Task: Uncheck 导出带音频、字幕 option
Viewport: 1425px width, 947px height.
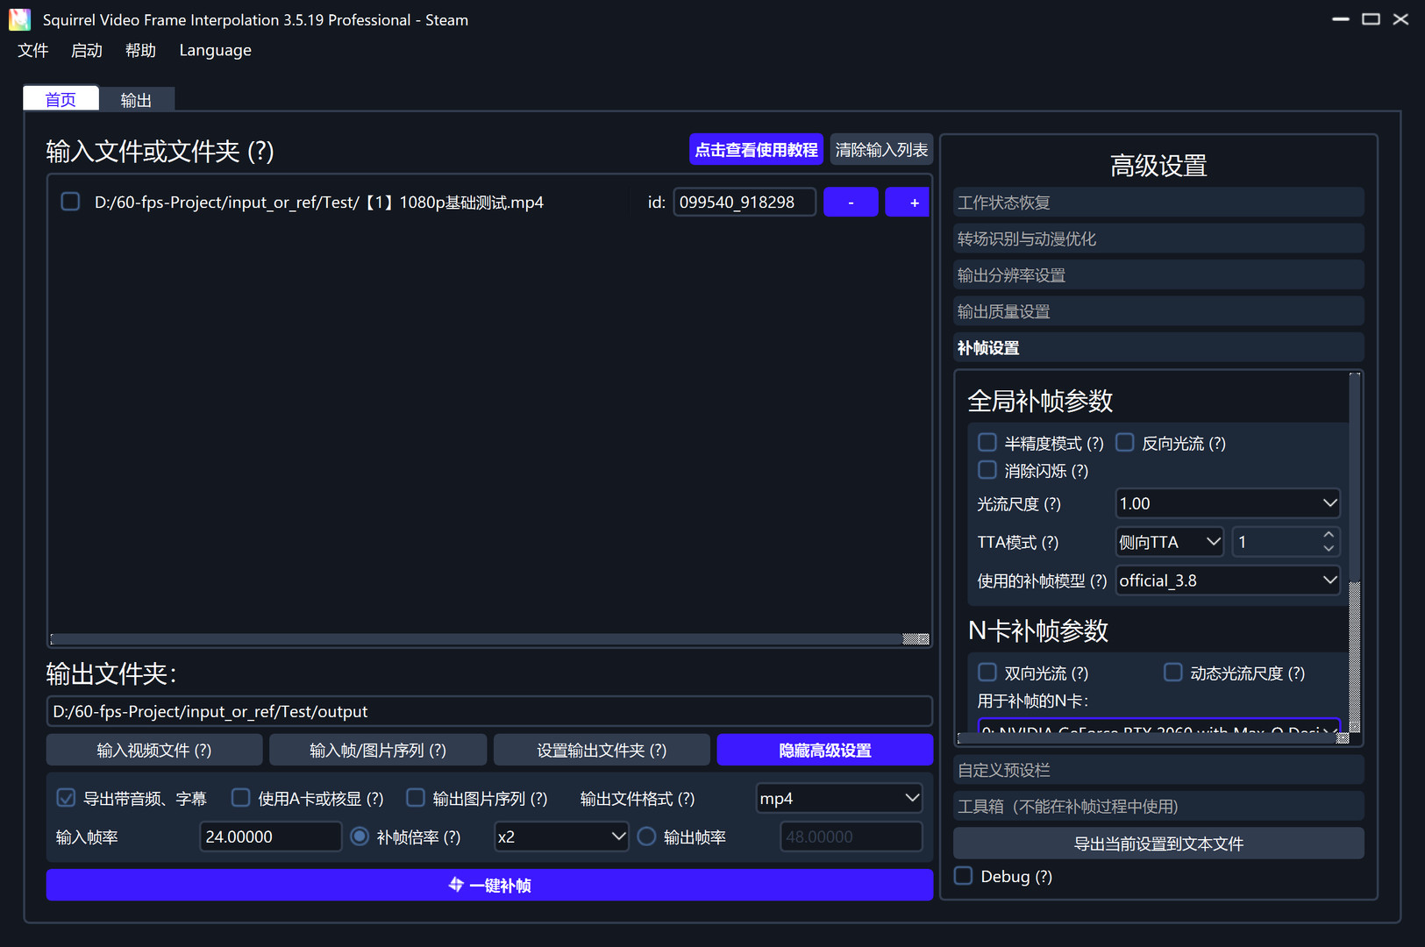Action: click(x=67, y=798)
